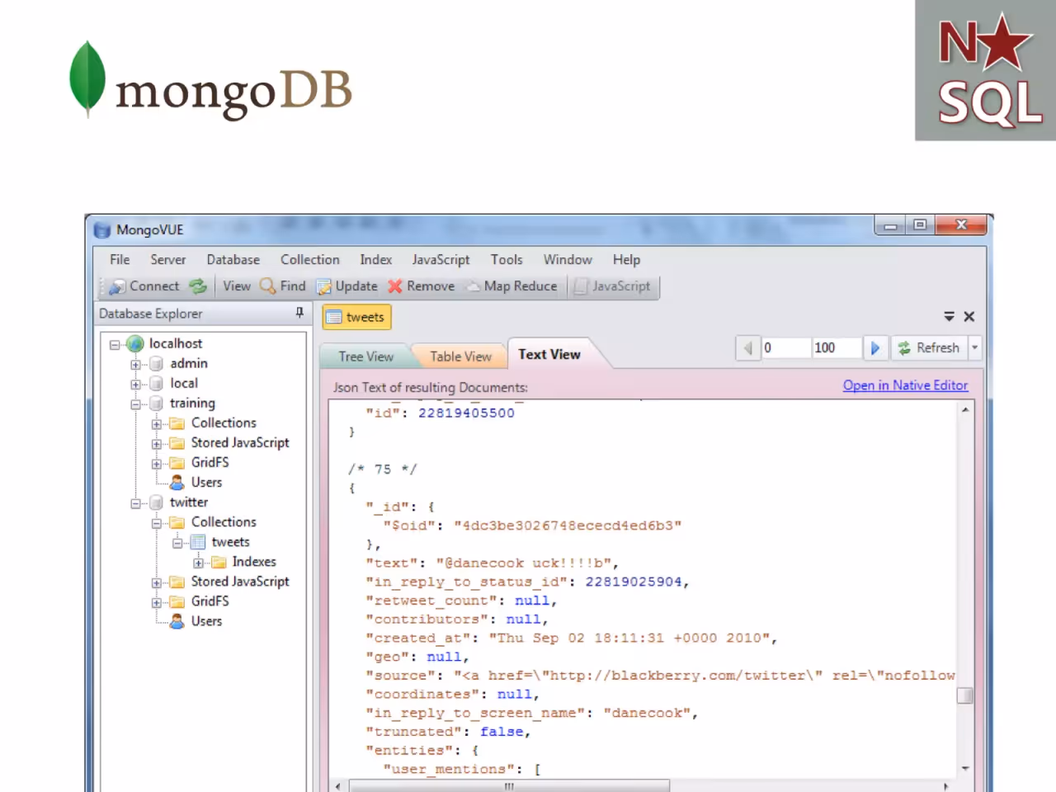
Task: Open the JavaScript menu
Action: 441,259
